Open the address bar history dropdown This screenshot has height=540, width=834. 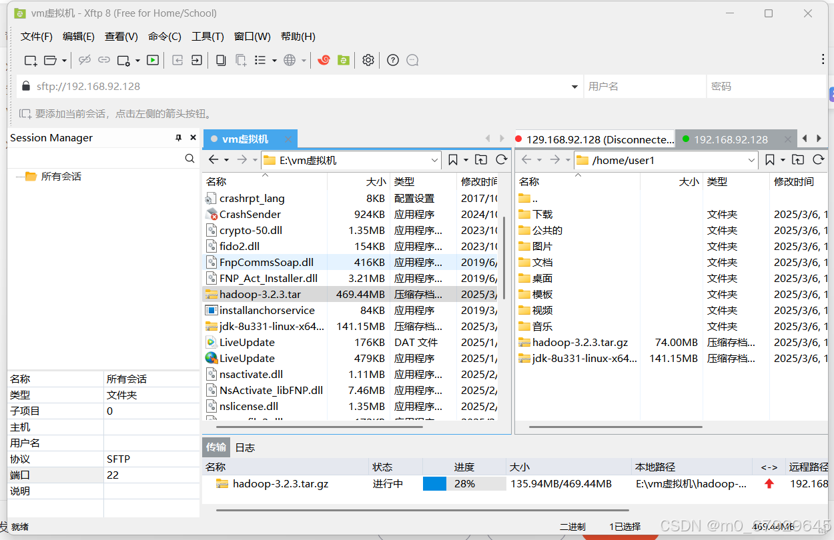click(575, 87)
